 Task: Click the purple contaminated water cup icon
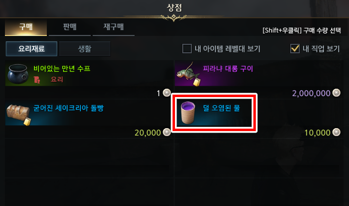[x=188, y=112]
